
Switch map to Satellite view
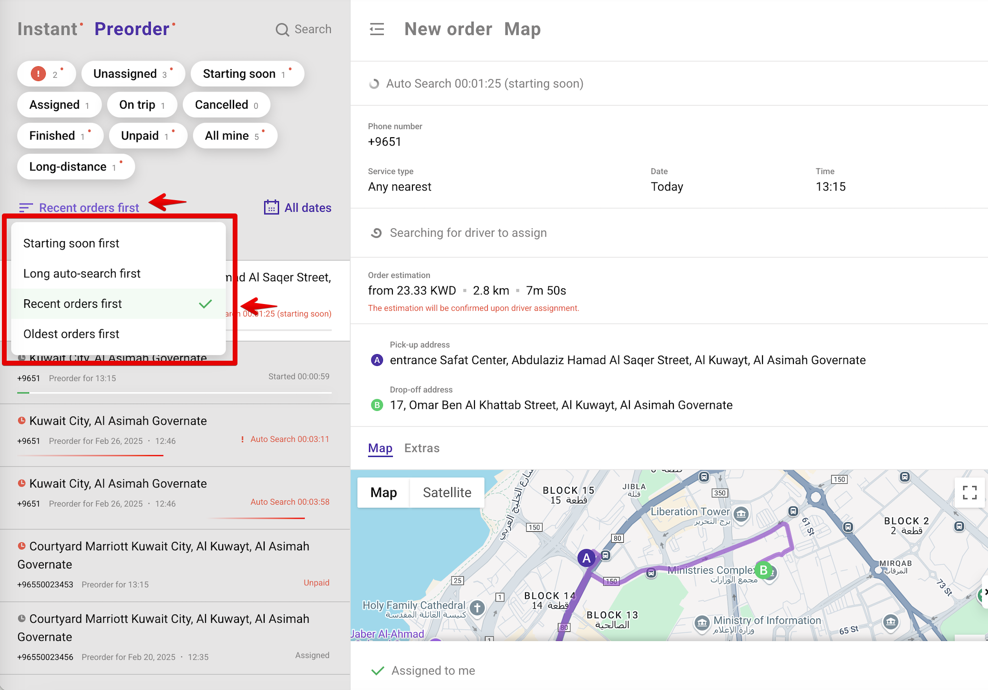click(447, 492)
